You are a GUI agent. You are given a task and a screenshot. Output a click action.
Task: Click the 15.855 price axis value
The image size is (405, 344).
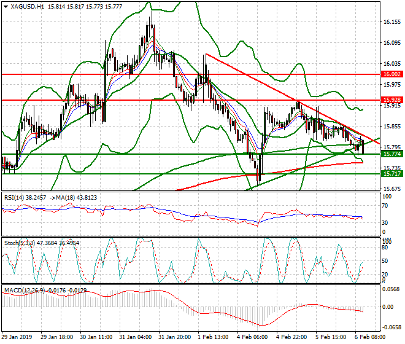point(392,126)
